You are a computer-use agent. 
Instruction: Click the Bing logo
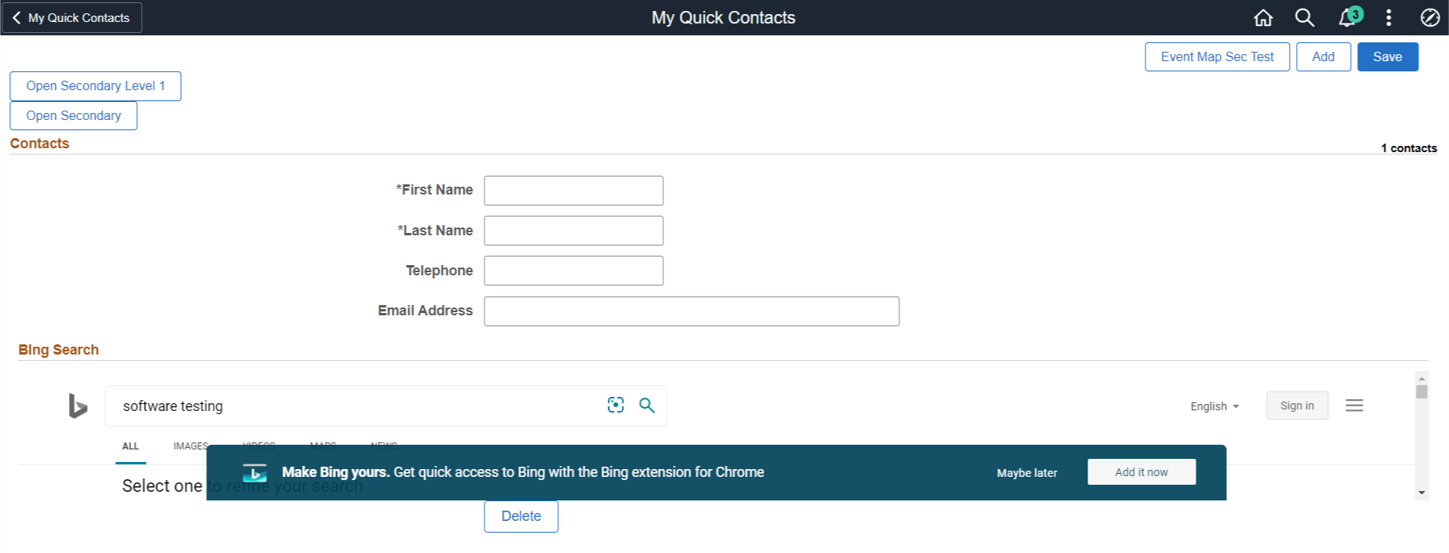(78, 406)
